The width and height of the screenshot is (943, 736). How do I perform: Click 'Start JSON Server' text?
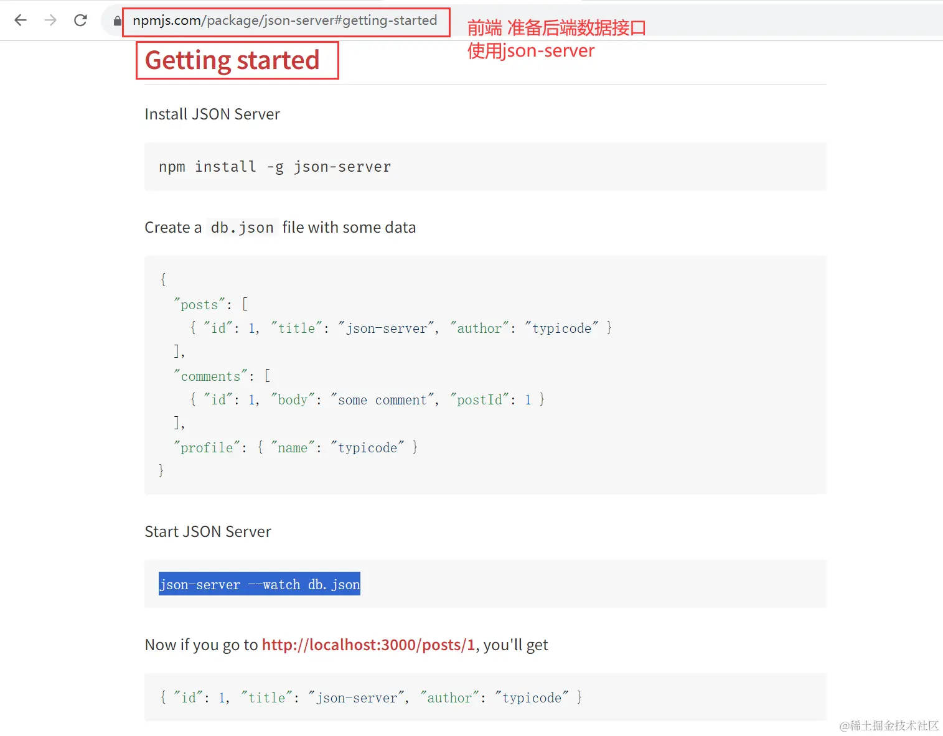point(208,532)
